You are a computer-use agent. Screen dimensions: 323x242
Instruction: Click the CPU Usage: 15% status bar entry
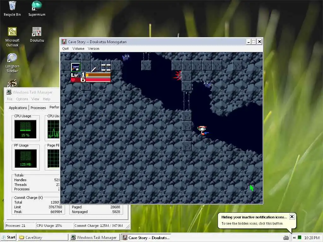click(x=55, y=226)
